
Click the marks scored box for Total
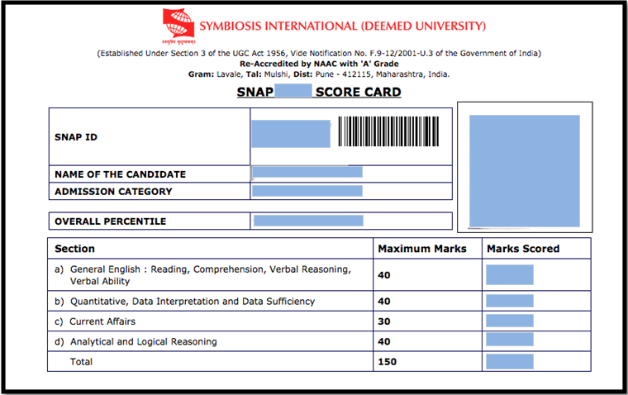click(x=509, y=361)
